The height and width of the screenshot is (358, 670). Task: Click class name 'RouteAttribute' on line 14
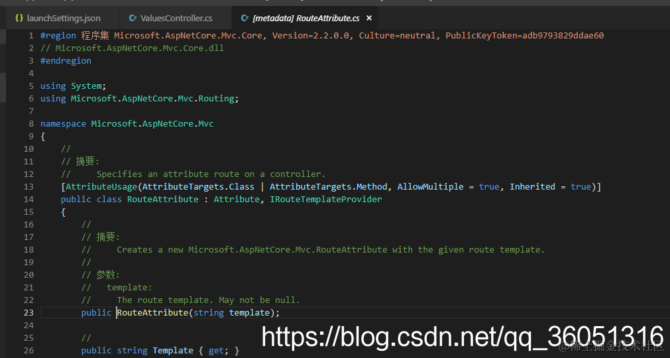[x=163, y=199]
